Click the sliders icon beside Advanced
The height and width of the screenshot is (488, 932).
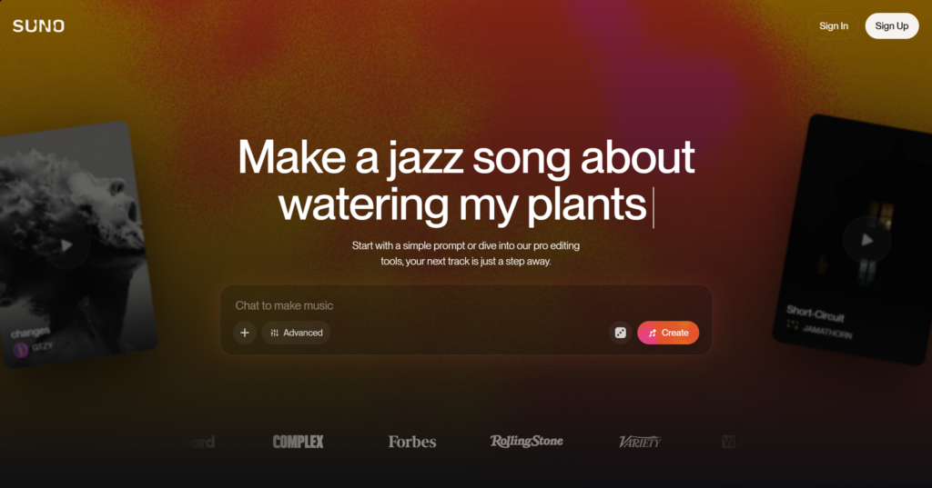[275, 333]
